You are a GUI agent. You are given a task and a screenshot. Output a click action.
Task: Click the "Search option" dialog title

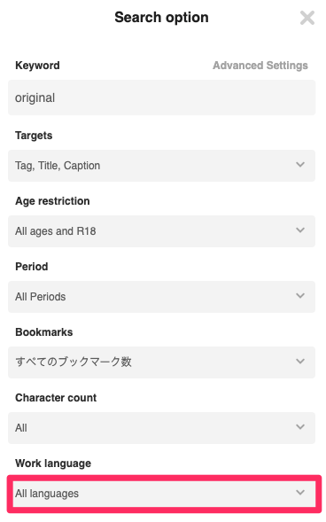[161, 18]
